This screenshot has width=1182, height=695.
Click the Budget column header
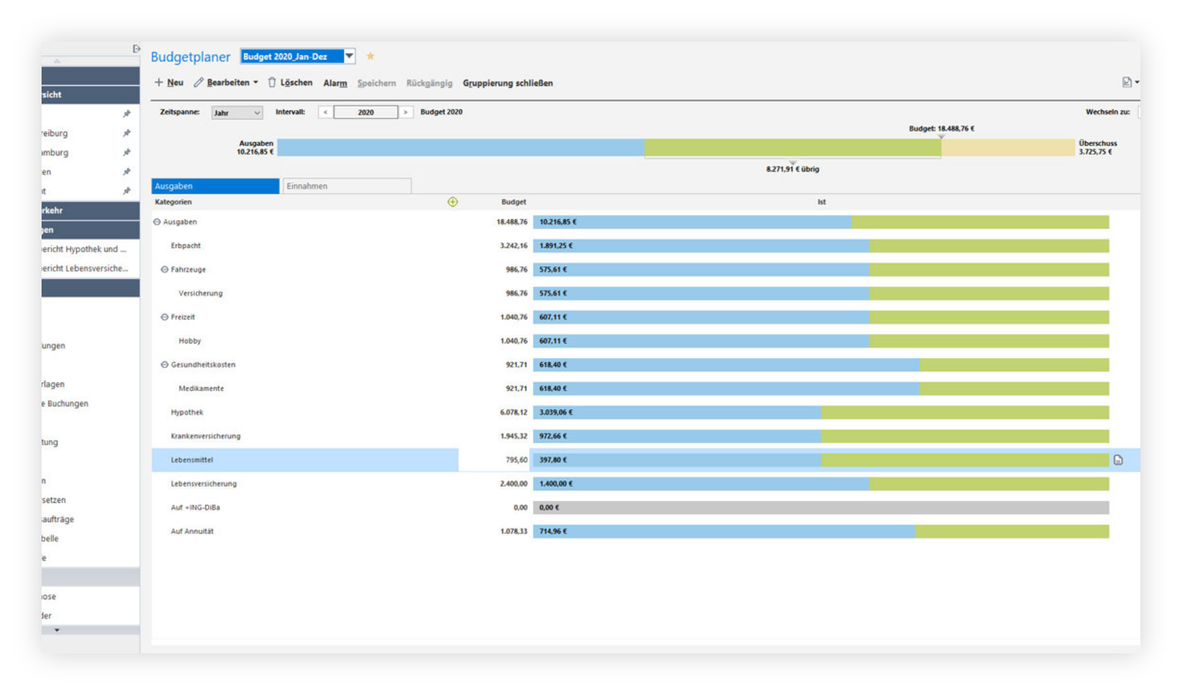tap(514, 202)
